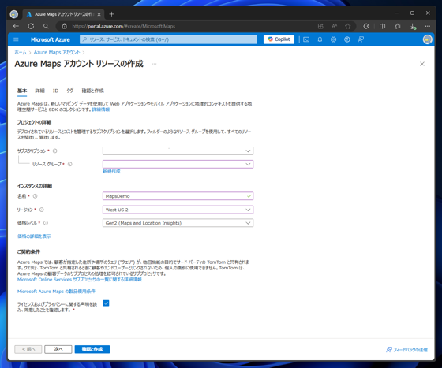Click the subscription info icon
Screen dimensions: 442x368
pos(55,151)
